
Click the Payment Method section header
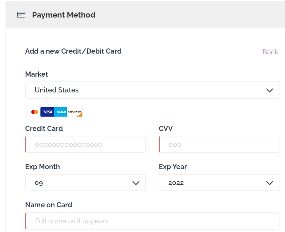point(64,15)
